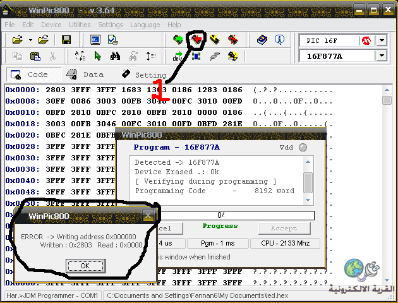
Task: Open the PIC 16F family dropdown
Action: coord(382,40)
